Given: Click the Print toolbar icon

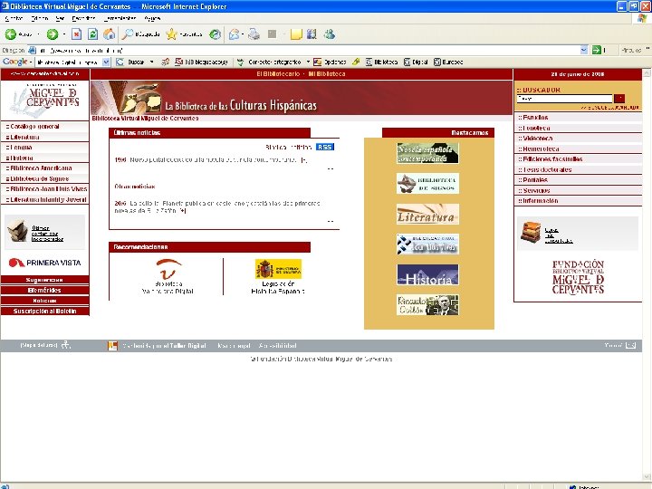Looking at the screenshot, I should click(254, 34).
